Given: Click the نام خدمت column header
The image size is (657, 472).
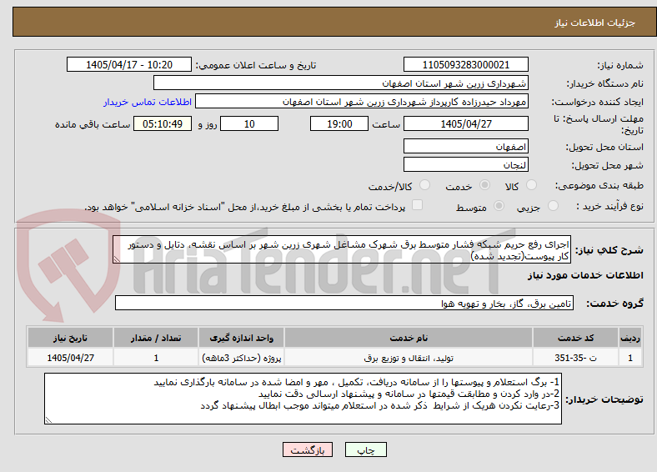Looking at the screenshot, I should 409,338.
